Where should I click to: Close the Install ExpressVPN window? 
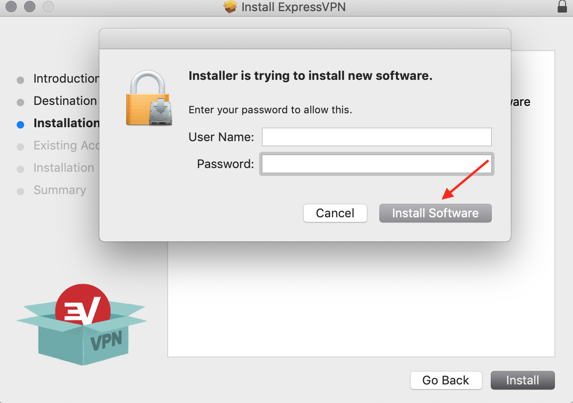coord(11,7)
